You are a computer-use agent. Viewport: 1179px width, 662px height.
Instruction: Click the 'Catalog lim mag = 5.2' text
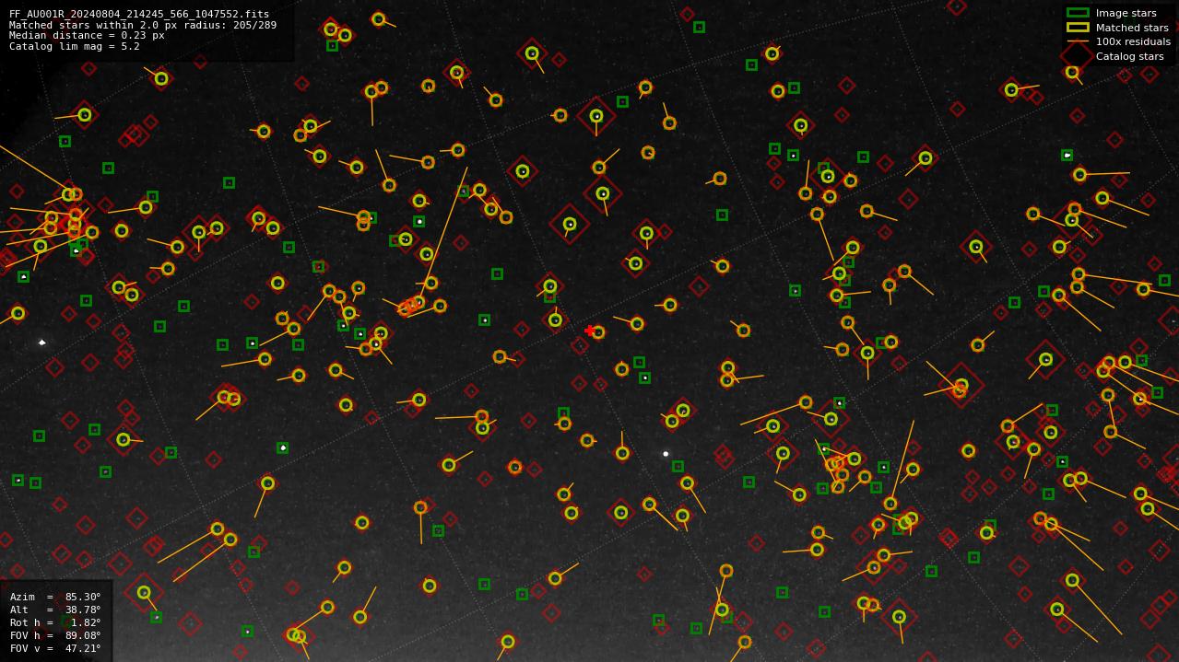(x=75, y=46)
